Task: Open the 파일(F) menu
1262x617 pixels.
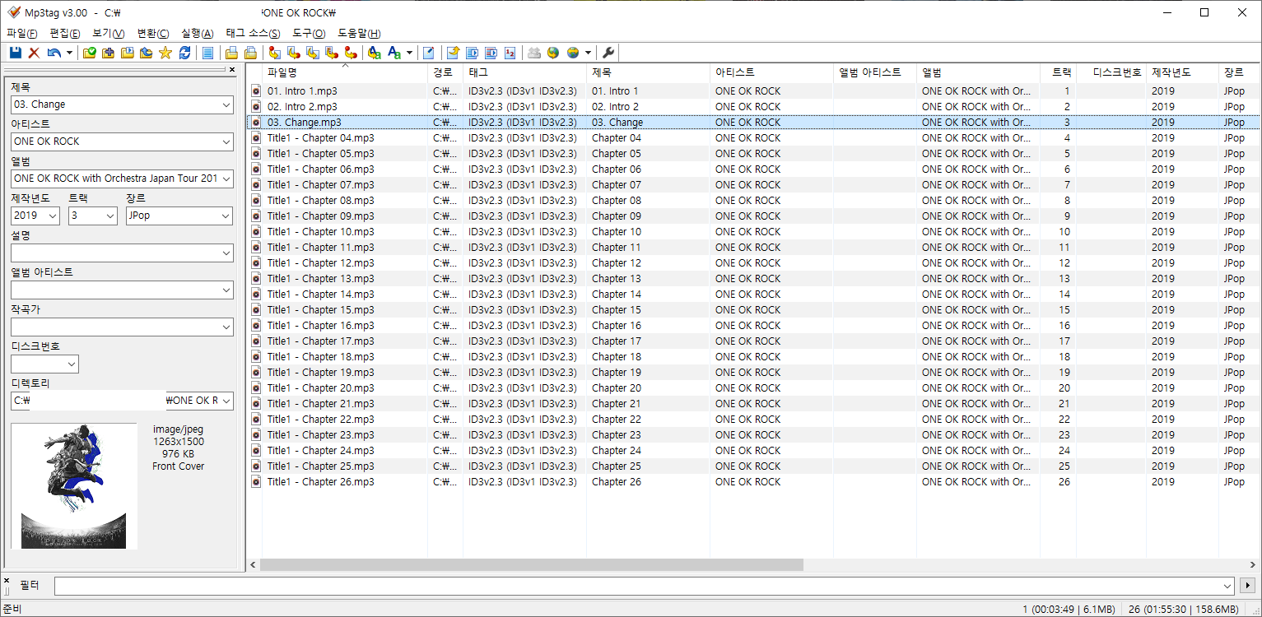Action: 22,33
